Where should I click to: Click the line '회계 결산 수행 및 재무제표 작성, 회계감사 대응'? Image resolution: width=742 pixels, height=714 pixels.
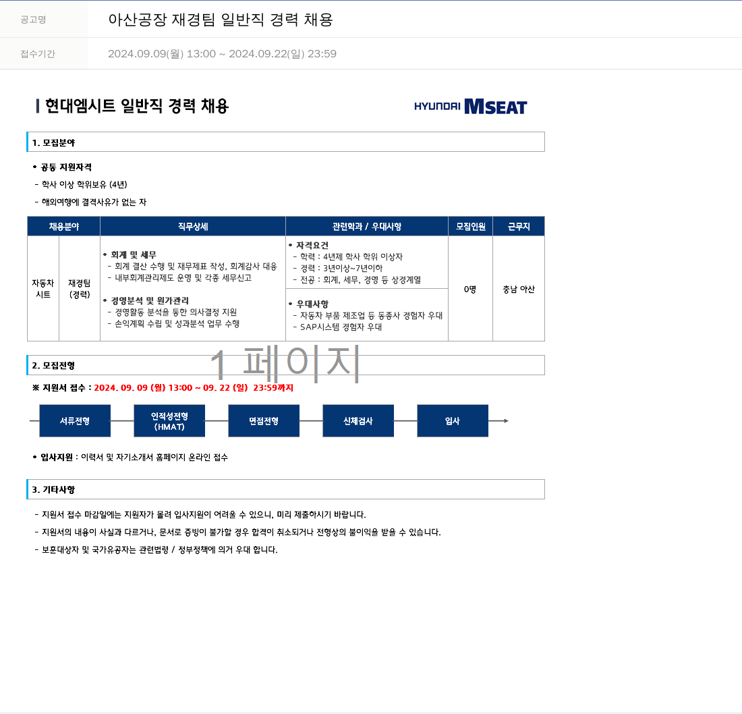click(x=196, y=266)
